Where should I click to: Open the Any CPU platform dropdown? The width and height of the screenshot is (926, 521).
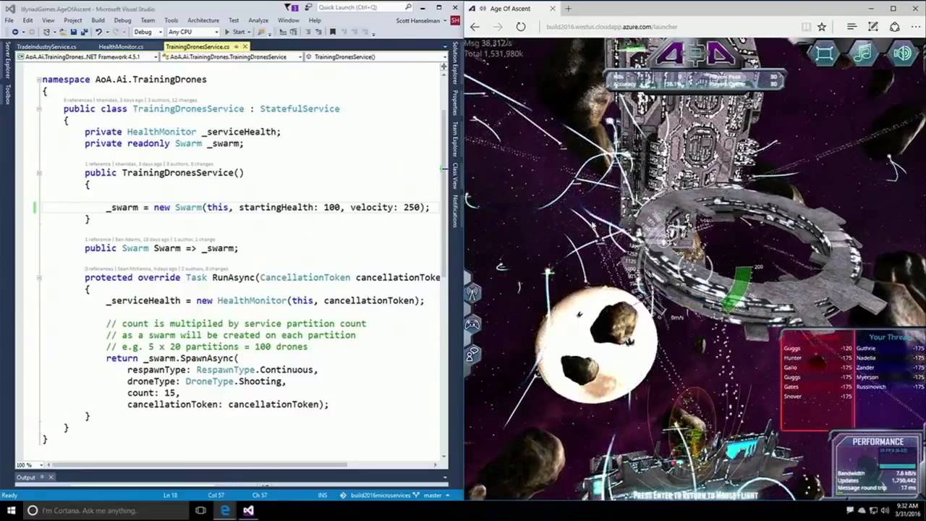pos(193,32)
